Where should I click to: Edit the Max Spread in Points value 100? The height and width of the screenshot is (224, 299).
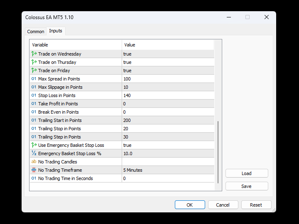[168, 79]
